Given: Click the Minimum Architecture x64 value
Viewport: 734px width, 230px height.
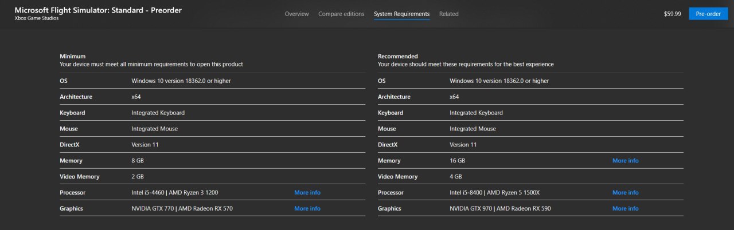Looking at the screenshot, I should tap(137, 97).
